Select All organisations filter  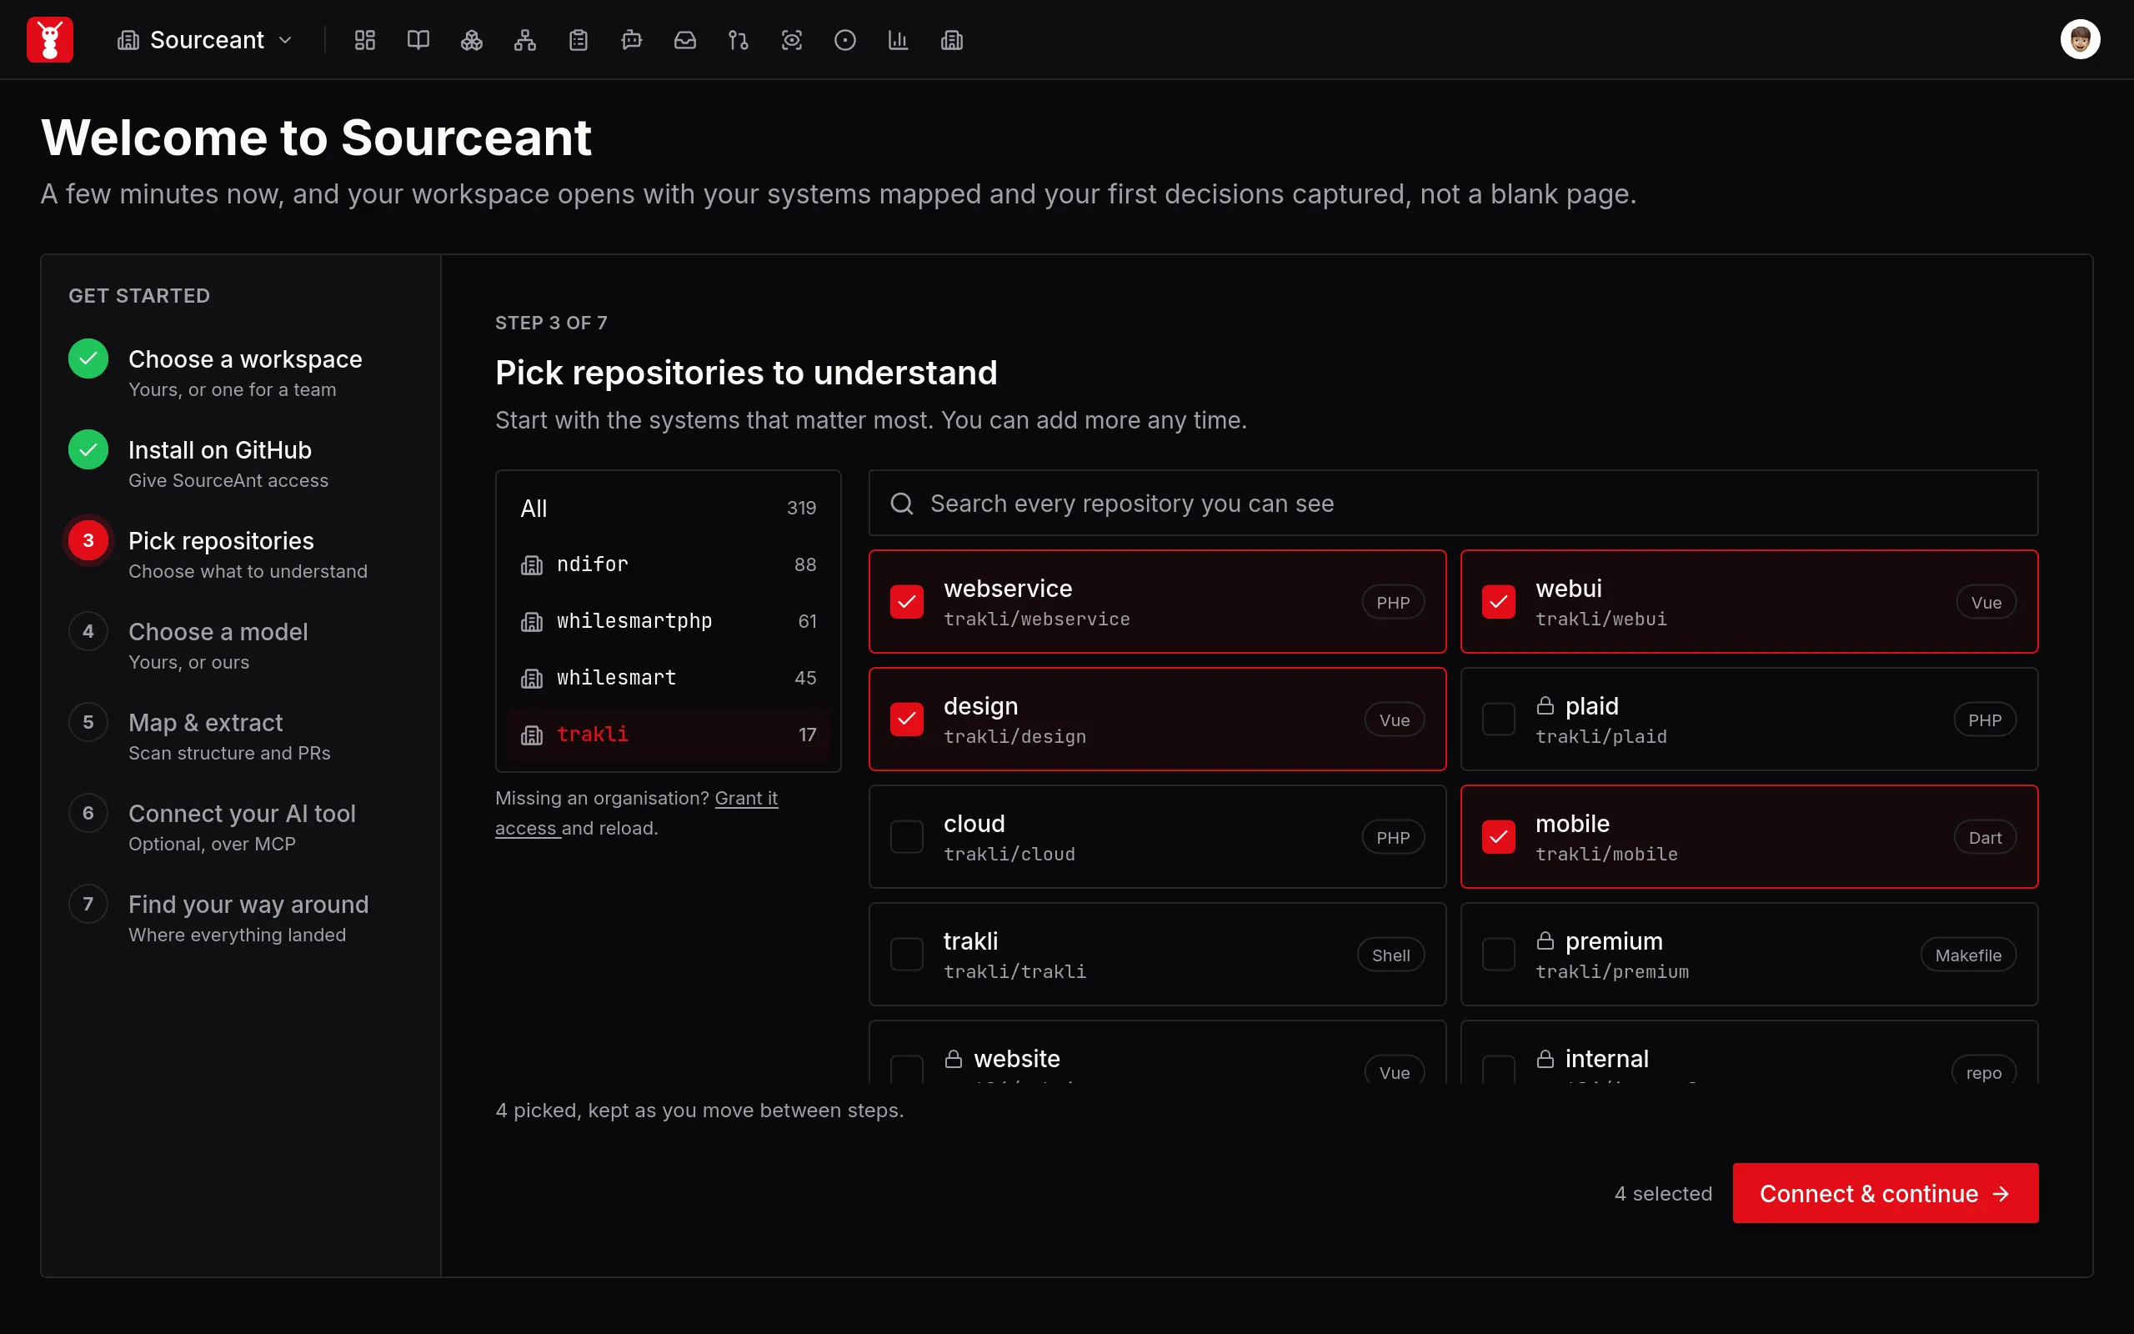pyautogui.click(x=668, y=507)
